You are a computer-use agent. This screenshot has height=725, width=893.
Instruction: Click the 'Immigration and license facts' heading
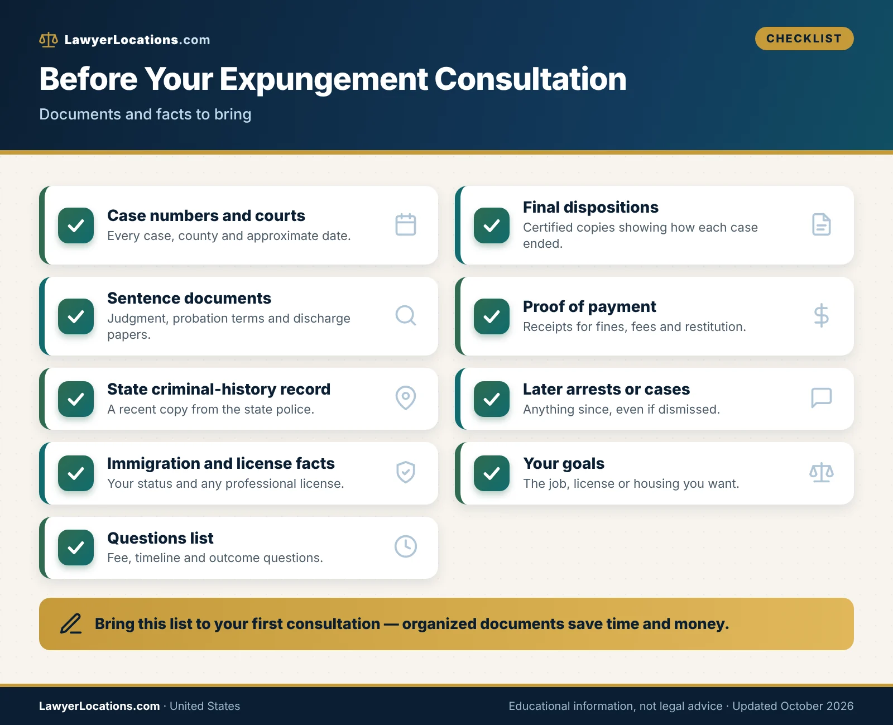(x=221, y=463)
